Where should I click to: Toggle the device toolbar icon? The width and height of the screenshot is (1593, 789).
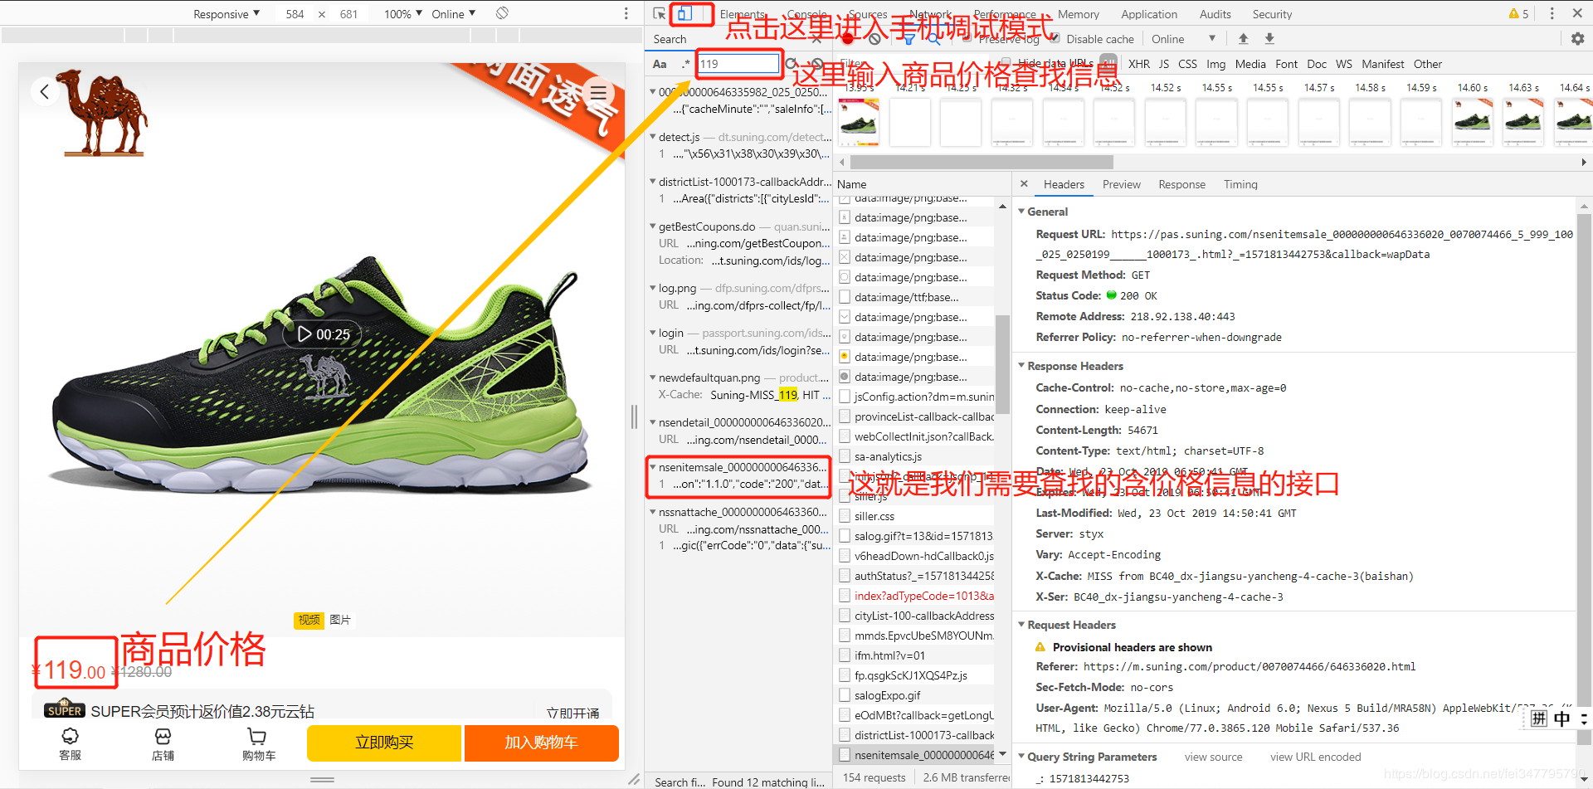point(684,13)
